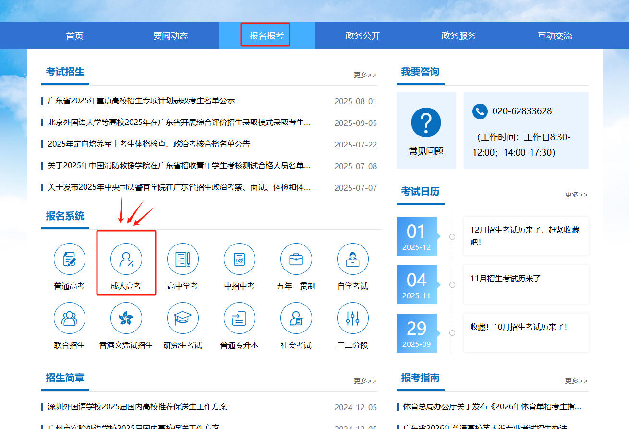Viewport: 629px width, 429px height.
Task: Click the 普通专升本 icon
Action: (240, 318)
